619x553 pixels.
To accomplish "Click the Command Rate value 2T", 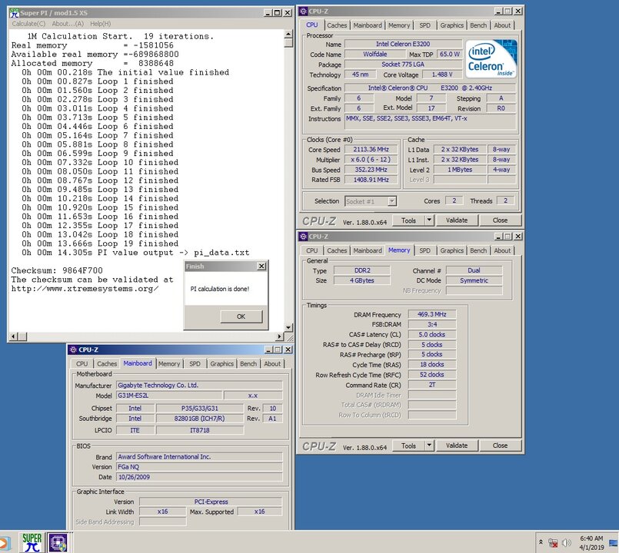I will coord(432,385).
